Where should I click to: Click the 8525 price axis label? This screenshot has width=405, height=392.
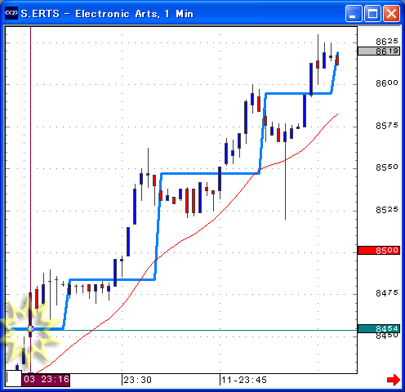click(x=387, y=210)
